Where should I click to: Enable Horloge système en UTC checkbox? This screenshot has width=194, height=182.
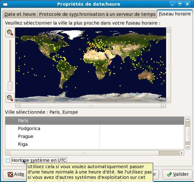coord(8,161)
